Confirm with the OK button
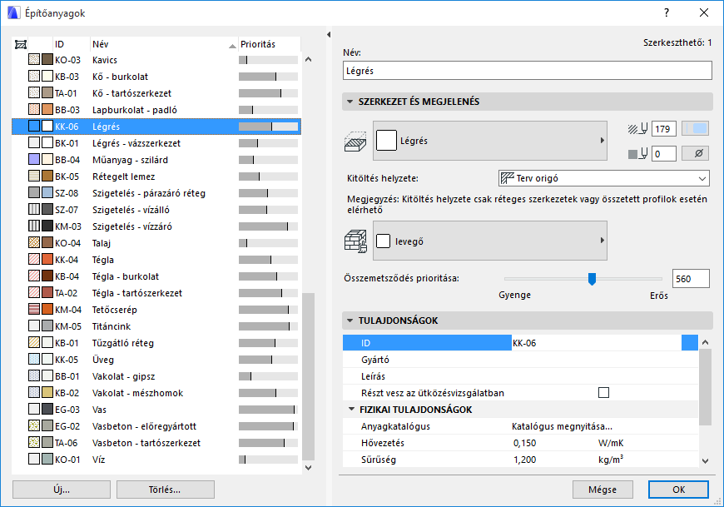This screenshot has height=507, width=724. [x=678, y=490]
